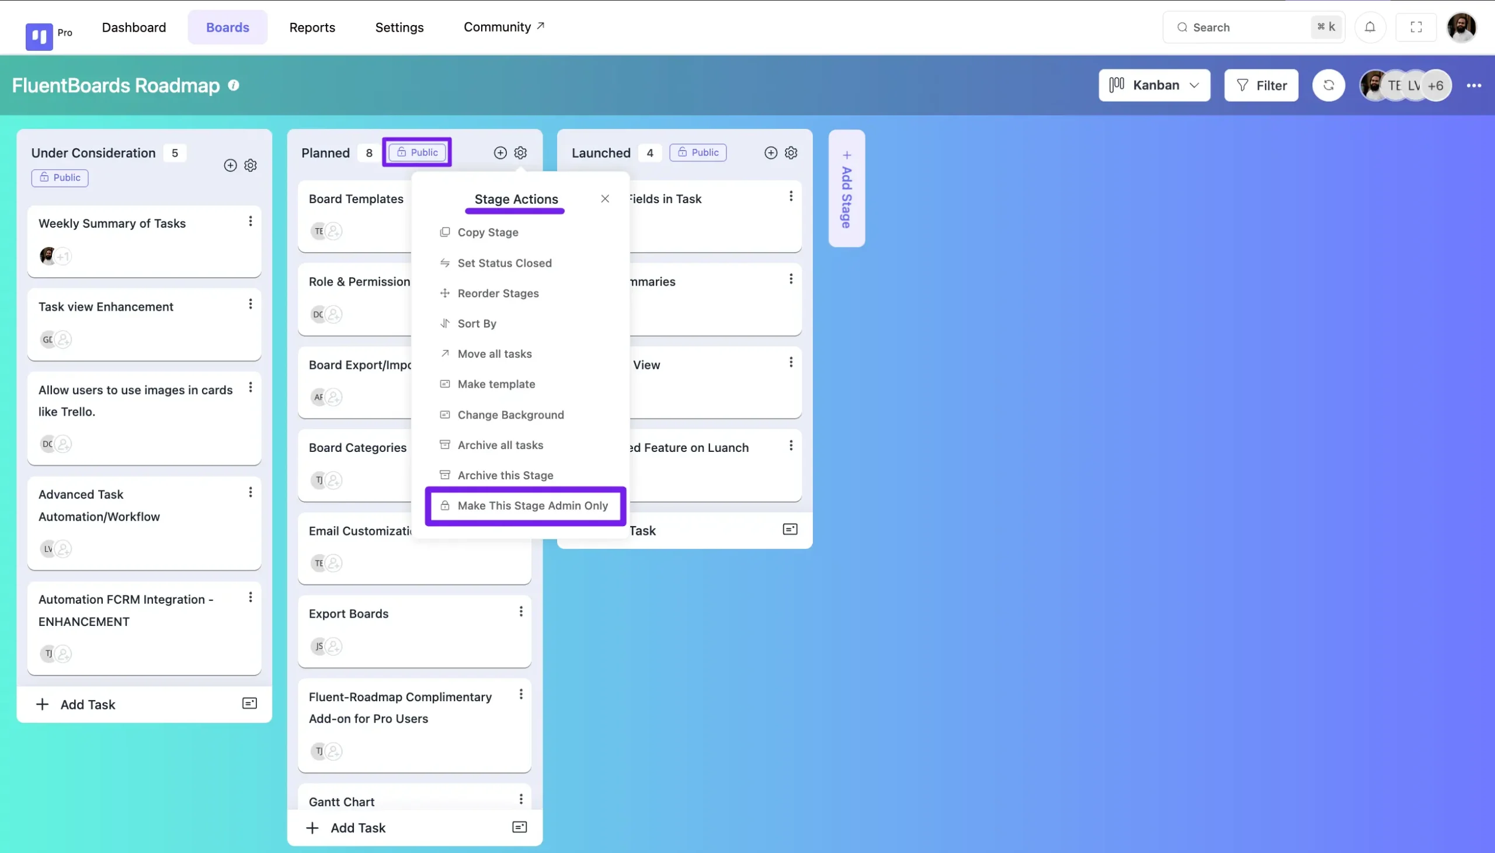
Task: Toggle Public visibility on Launched stage
Action: [x=698, y=153]
